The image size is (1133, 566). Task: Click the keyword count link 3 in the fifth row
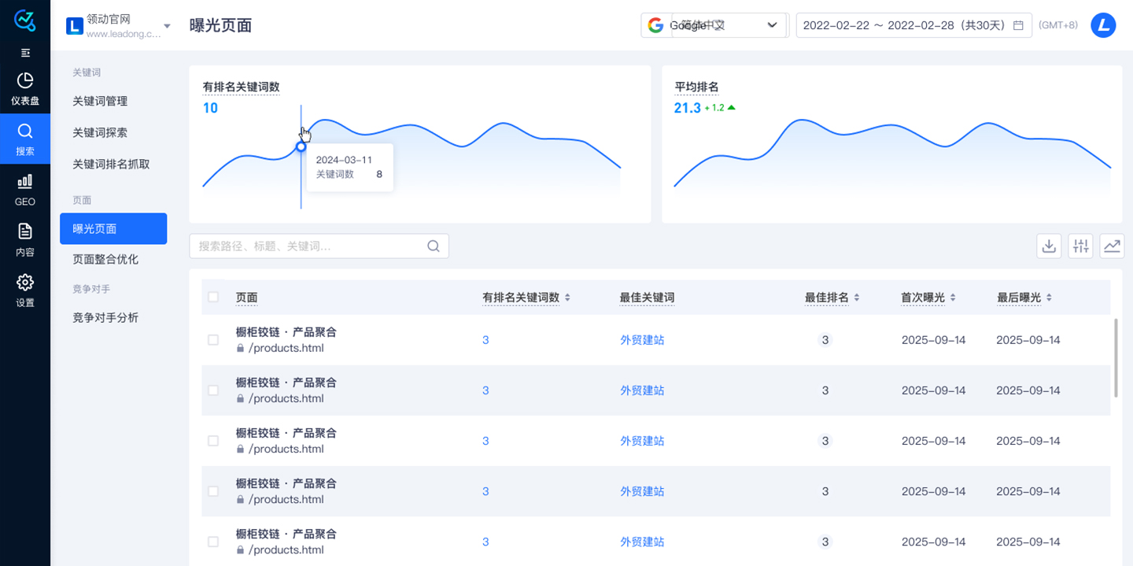click(485, 542)
